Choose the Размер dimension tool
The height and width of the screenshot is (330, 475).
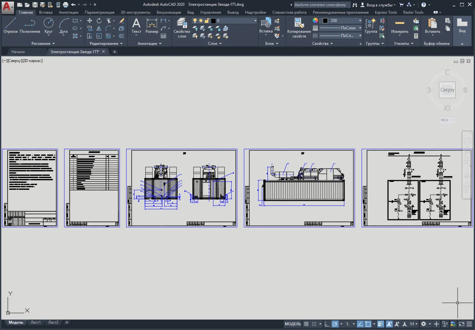click(x=152, y=26)
